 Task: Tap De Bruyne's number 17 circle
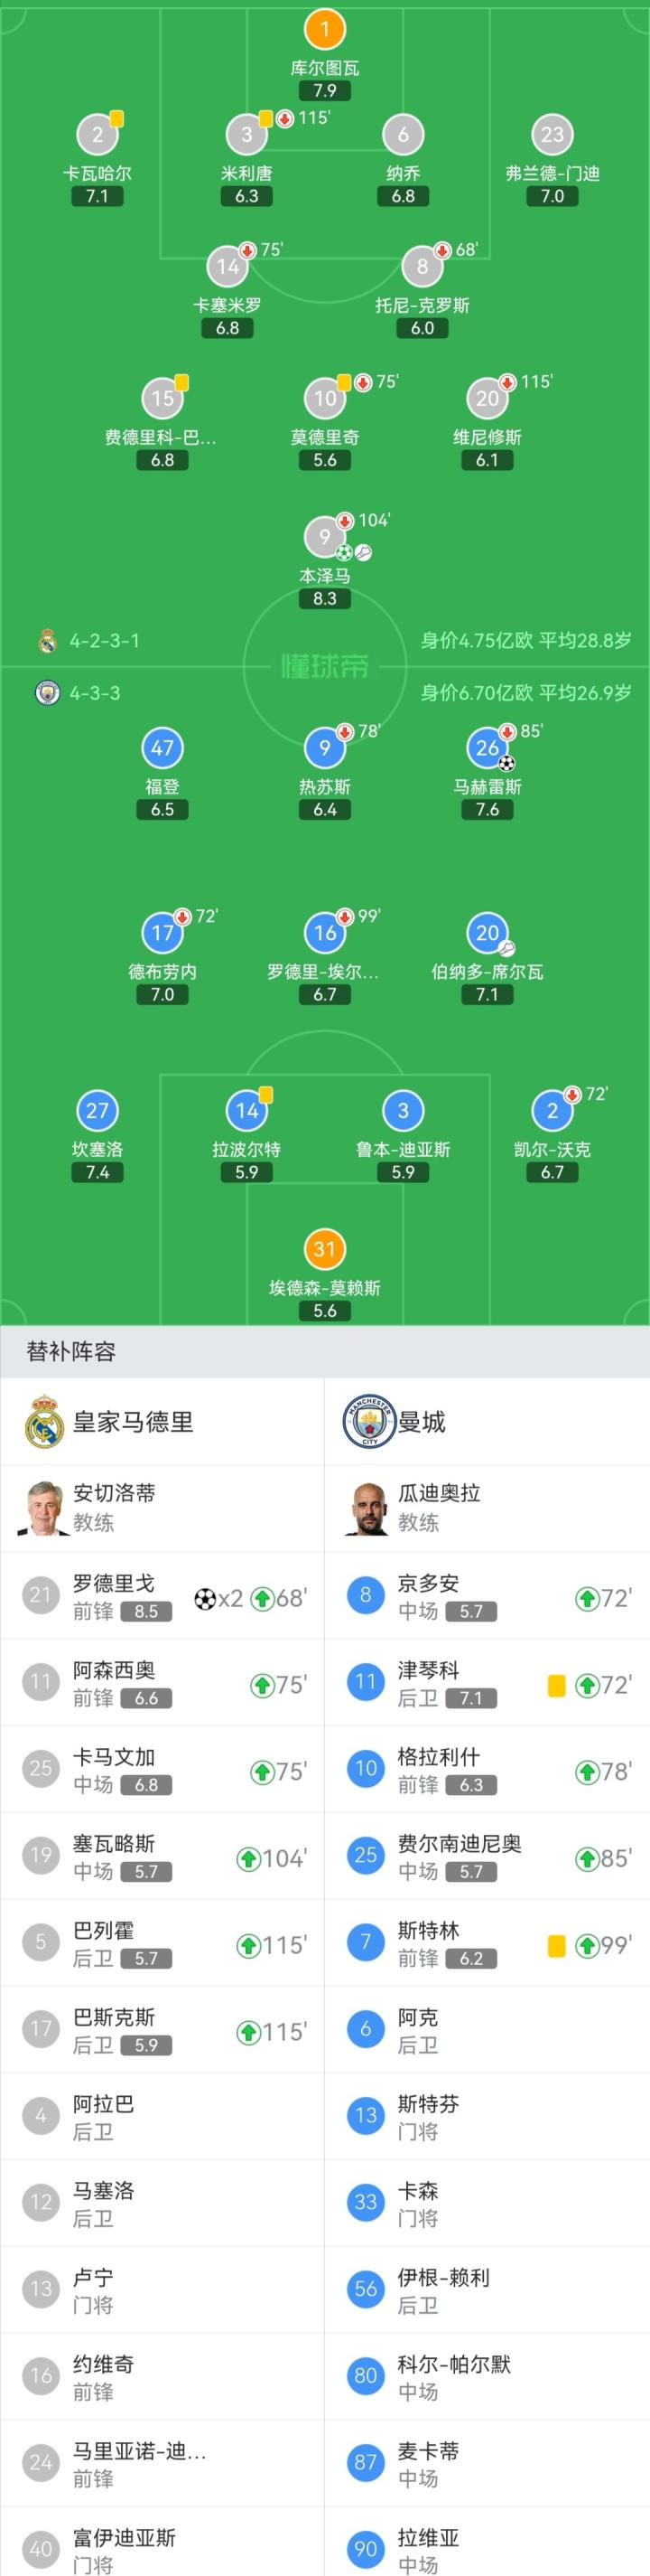click(162, 933)
